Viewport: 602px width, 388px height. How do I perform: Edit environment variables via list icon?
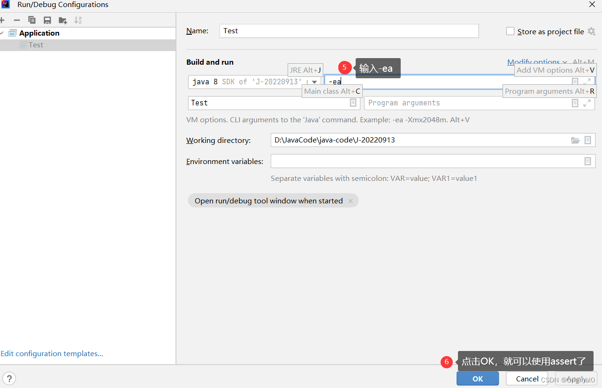click(x=588, y=161)
